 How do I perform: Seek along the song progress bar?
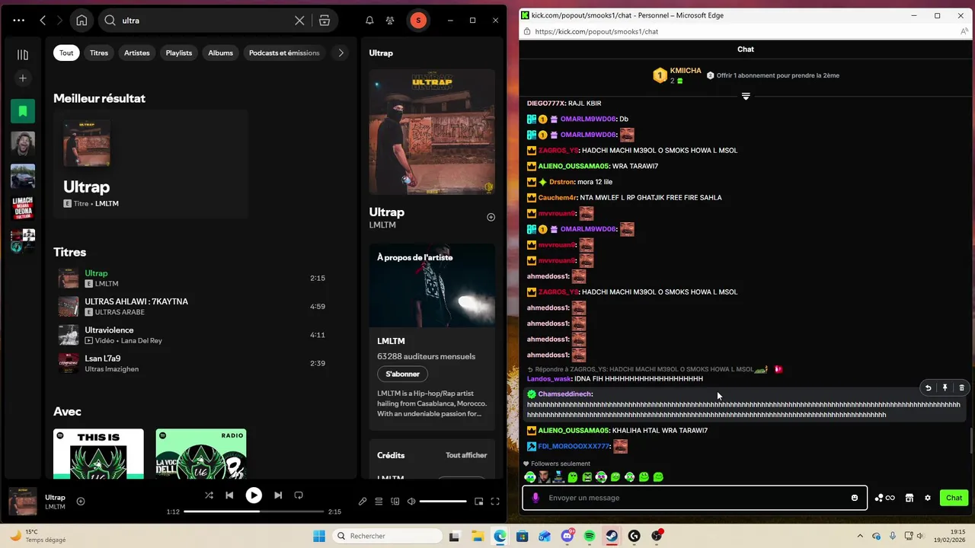pyautogui.click(x=254, y=511)
